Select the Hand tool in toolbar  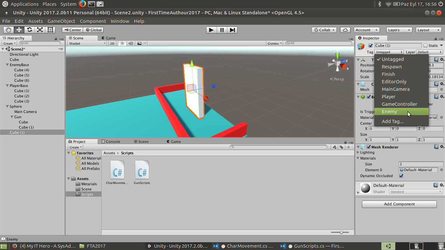(8, 30)
